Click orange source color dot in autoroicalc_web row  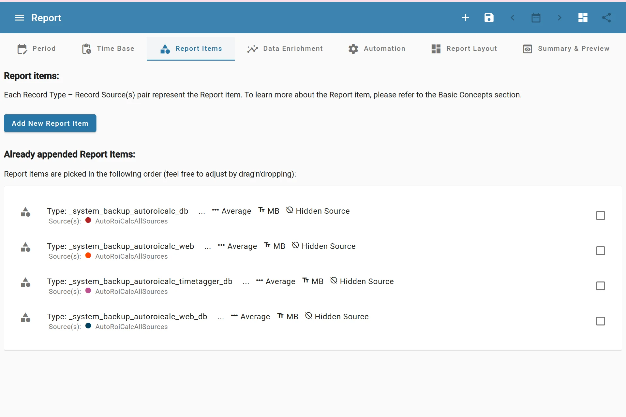coord(88,255)
